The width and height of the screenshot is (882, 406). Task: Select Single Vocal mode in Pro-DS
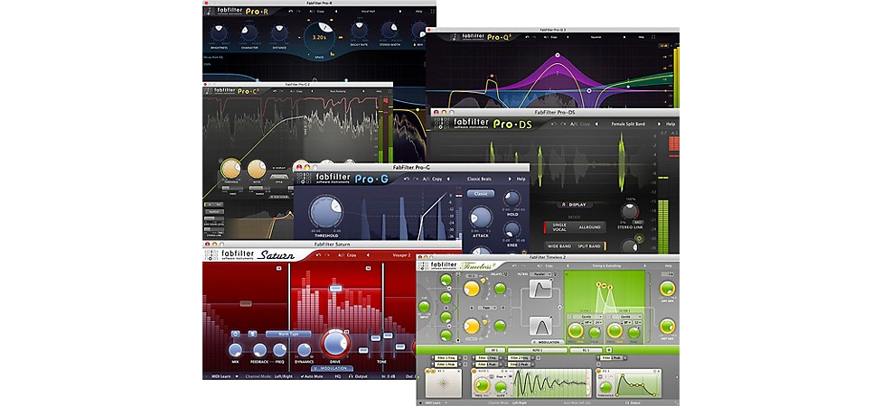[559, 227]
